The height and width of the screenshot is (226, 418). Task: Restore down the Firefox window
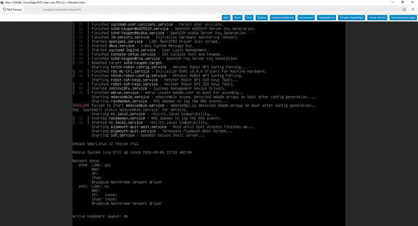coord(402,2)
